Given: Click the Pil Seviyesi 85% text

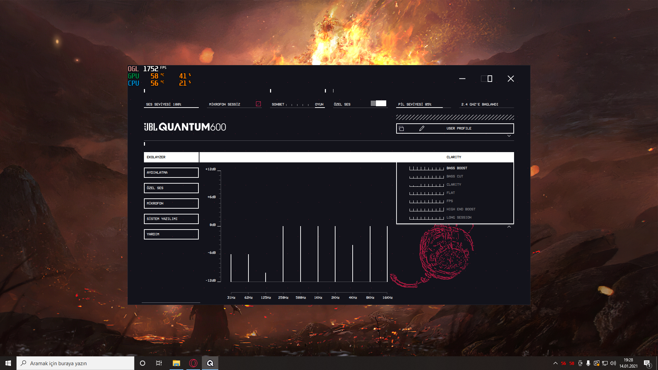Looking at the screenshot, I should click(415, 104).
